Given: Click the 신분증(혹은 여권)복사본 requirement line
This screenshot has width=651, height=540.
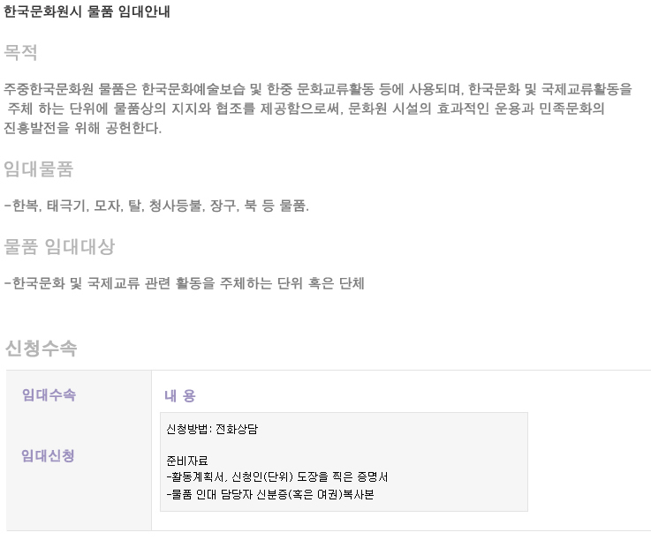Looking at the screenshot, I should click(270, 494).
